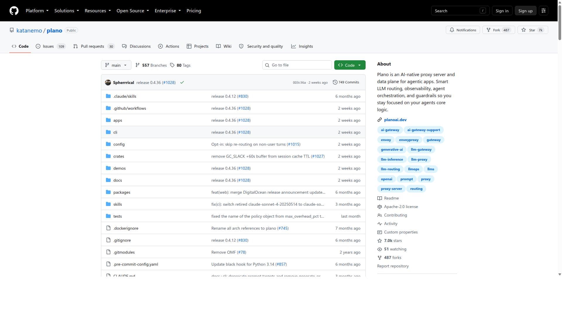Expand the Resources menu
Image resolution: width=562 pixels, height=316 pixels.
pyautogui.click(x=98, y=11)
